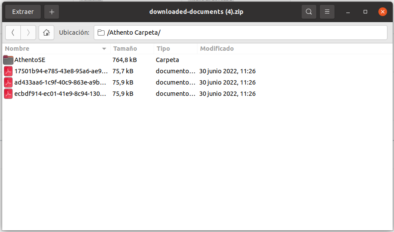Viewport: 394px width, 232px height.
Task: Select the AthentoSE folder name
Action: point(30,60)
